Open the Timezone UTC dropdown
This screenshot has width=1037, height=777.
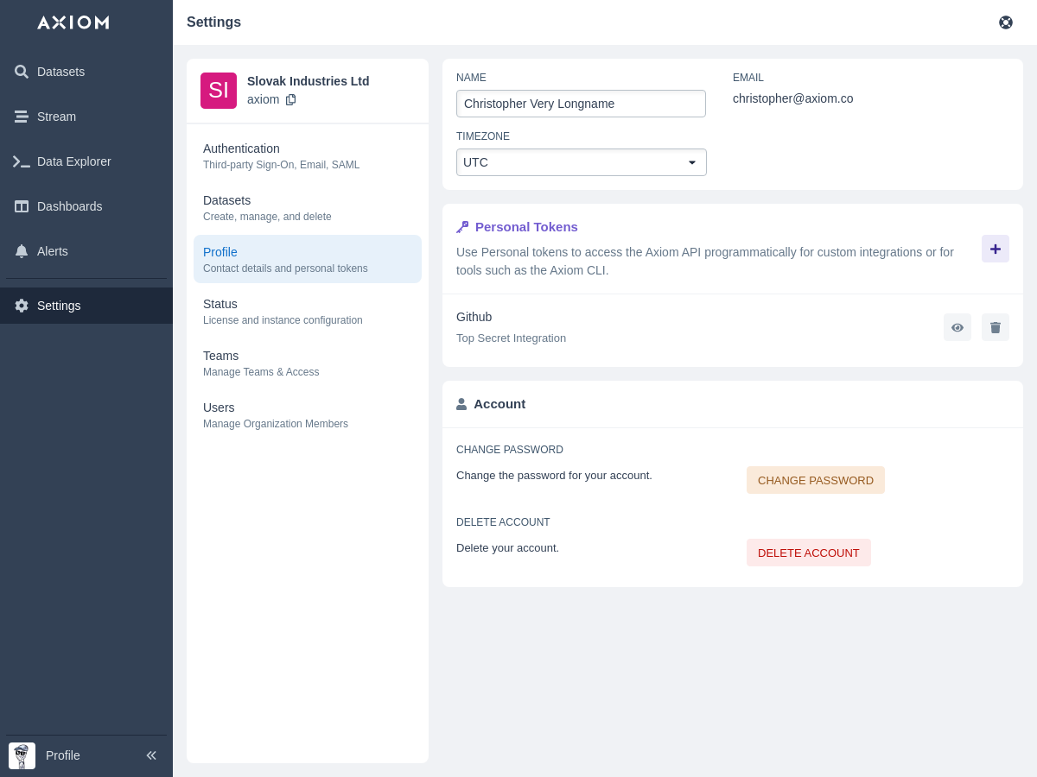581,162
